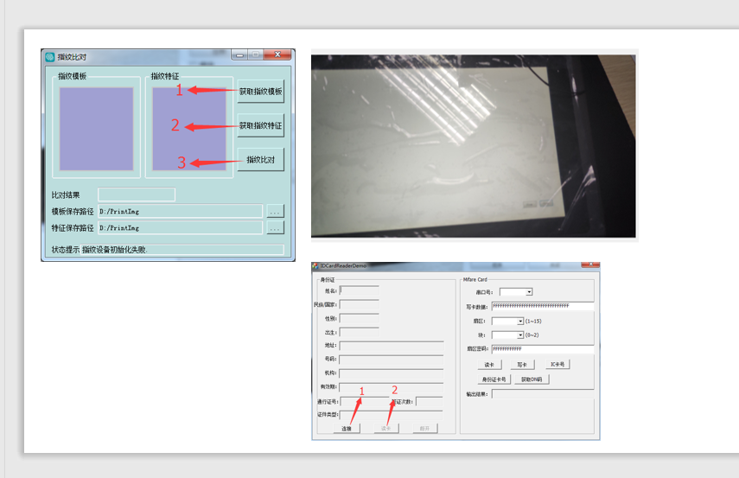Open the 扇区 sector dropdown

(x=520, y=321)
